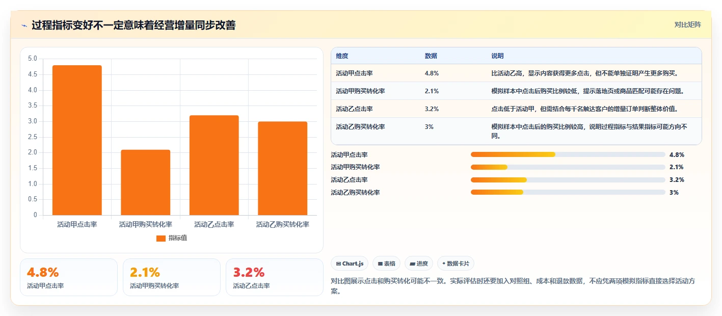The width and height of the screenshot is (722, 316).
Task: Select the 进度 tag chip
Action: (419, 264)
